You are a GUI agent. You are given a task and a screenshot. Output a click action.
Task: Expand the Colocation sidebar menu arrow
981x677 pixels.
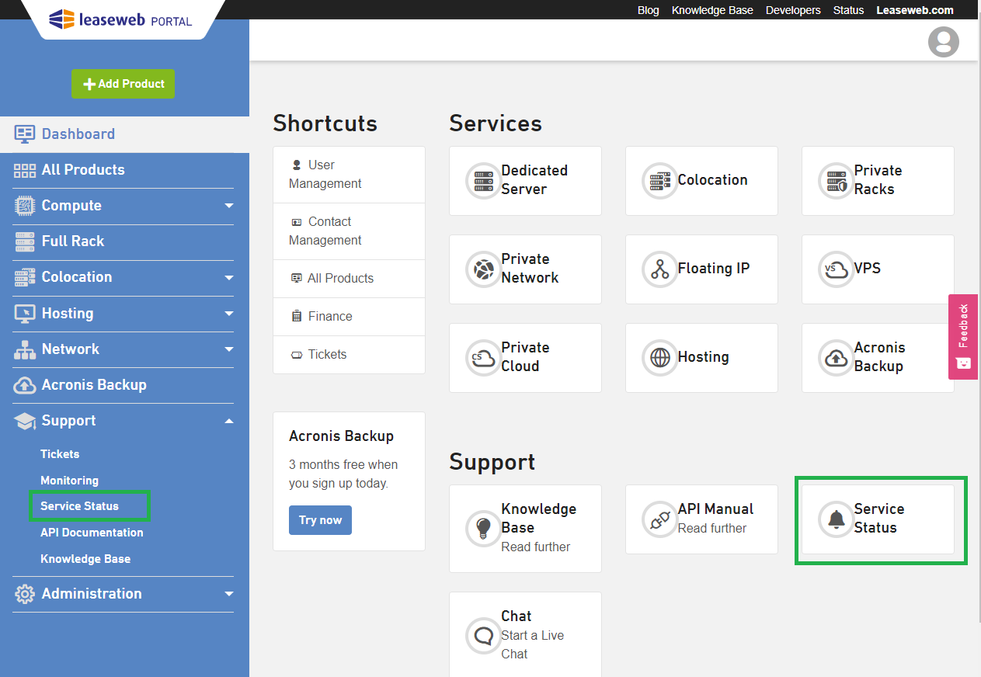pos(228,277)
